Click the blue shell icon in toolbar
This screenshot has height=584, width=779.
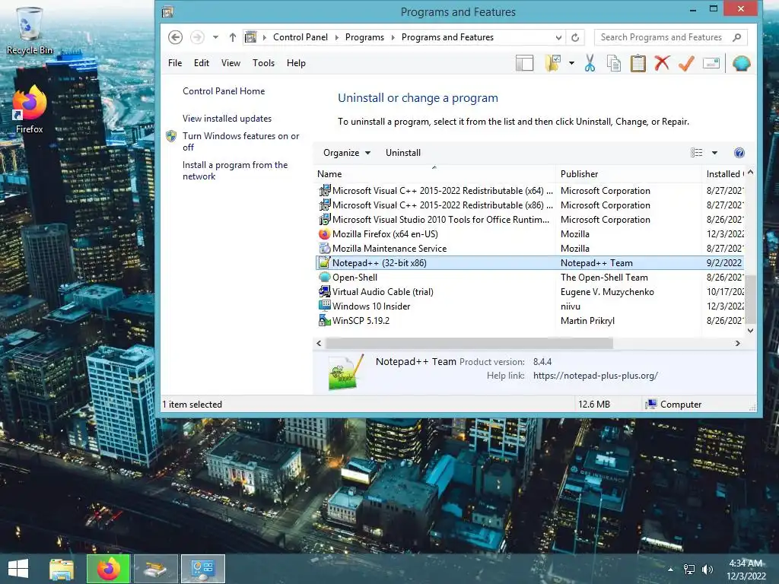point(741,64)
